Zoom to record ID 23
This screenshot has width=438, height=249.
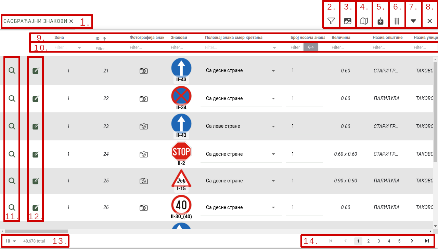coord(12,126)
